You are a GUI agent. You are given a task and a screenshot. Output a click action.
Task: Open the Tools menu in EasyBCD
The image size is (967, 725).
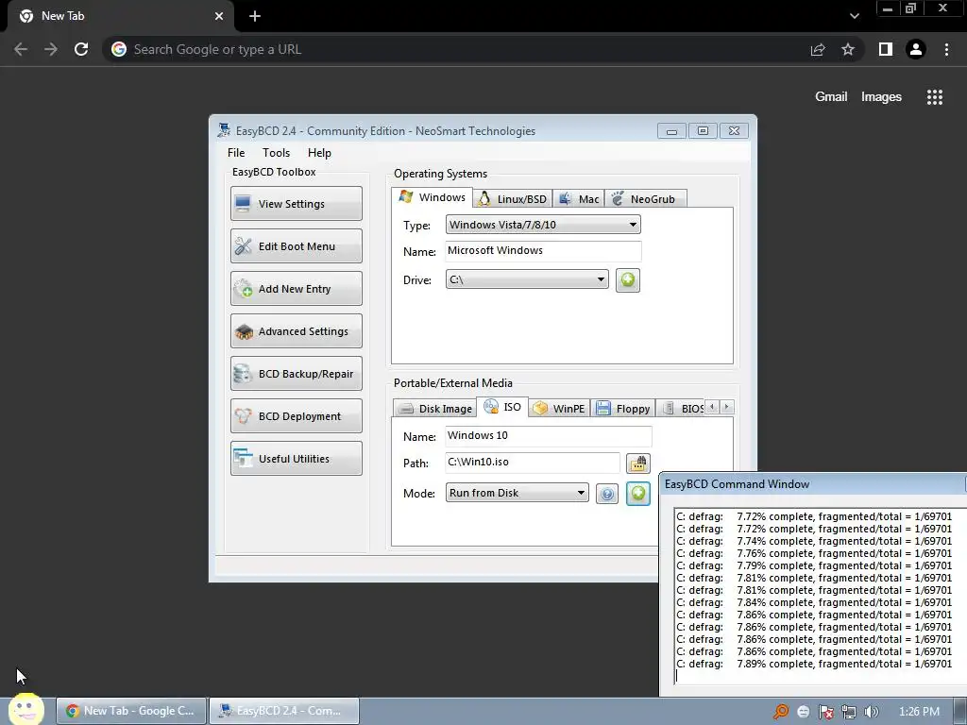[x=276, y=153]
